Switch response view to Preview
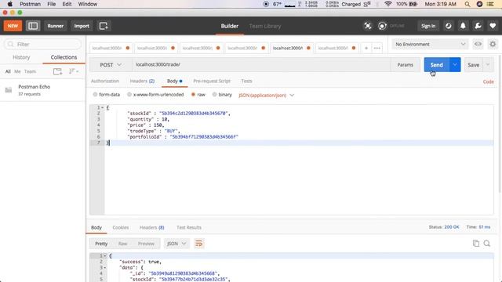502x282 pixels. 146,244
